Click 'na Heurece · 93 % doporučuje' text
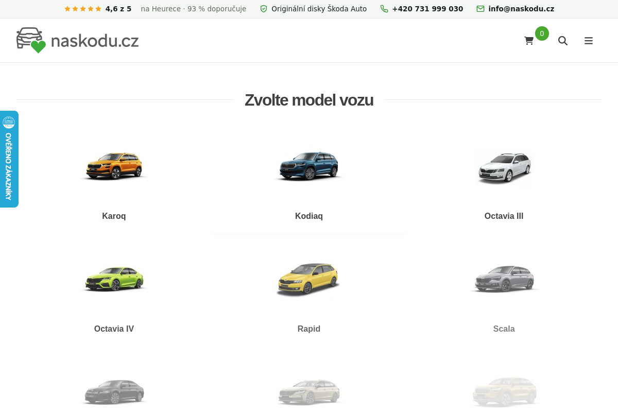 tap(194, 9)
